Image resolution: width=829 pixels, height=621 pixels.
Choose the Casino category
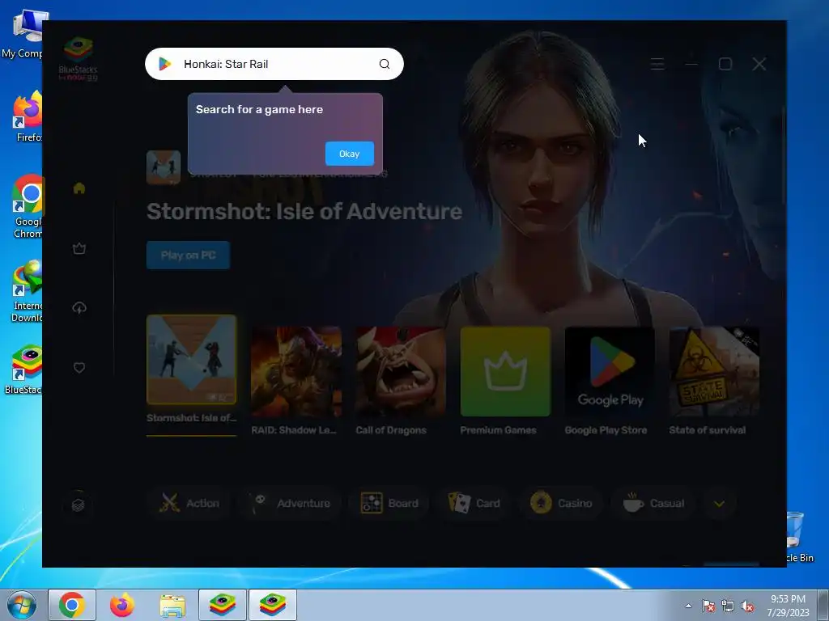561,503
